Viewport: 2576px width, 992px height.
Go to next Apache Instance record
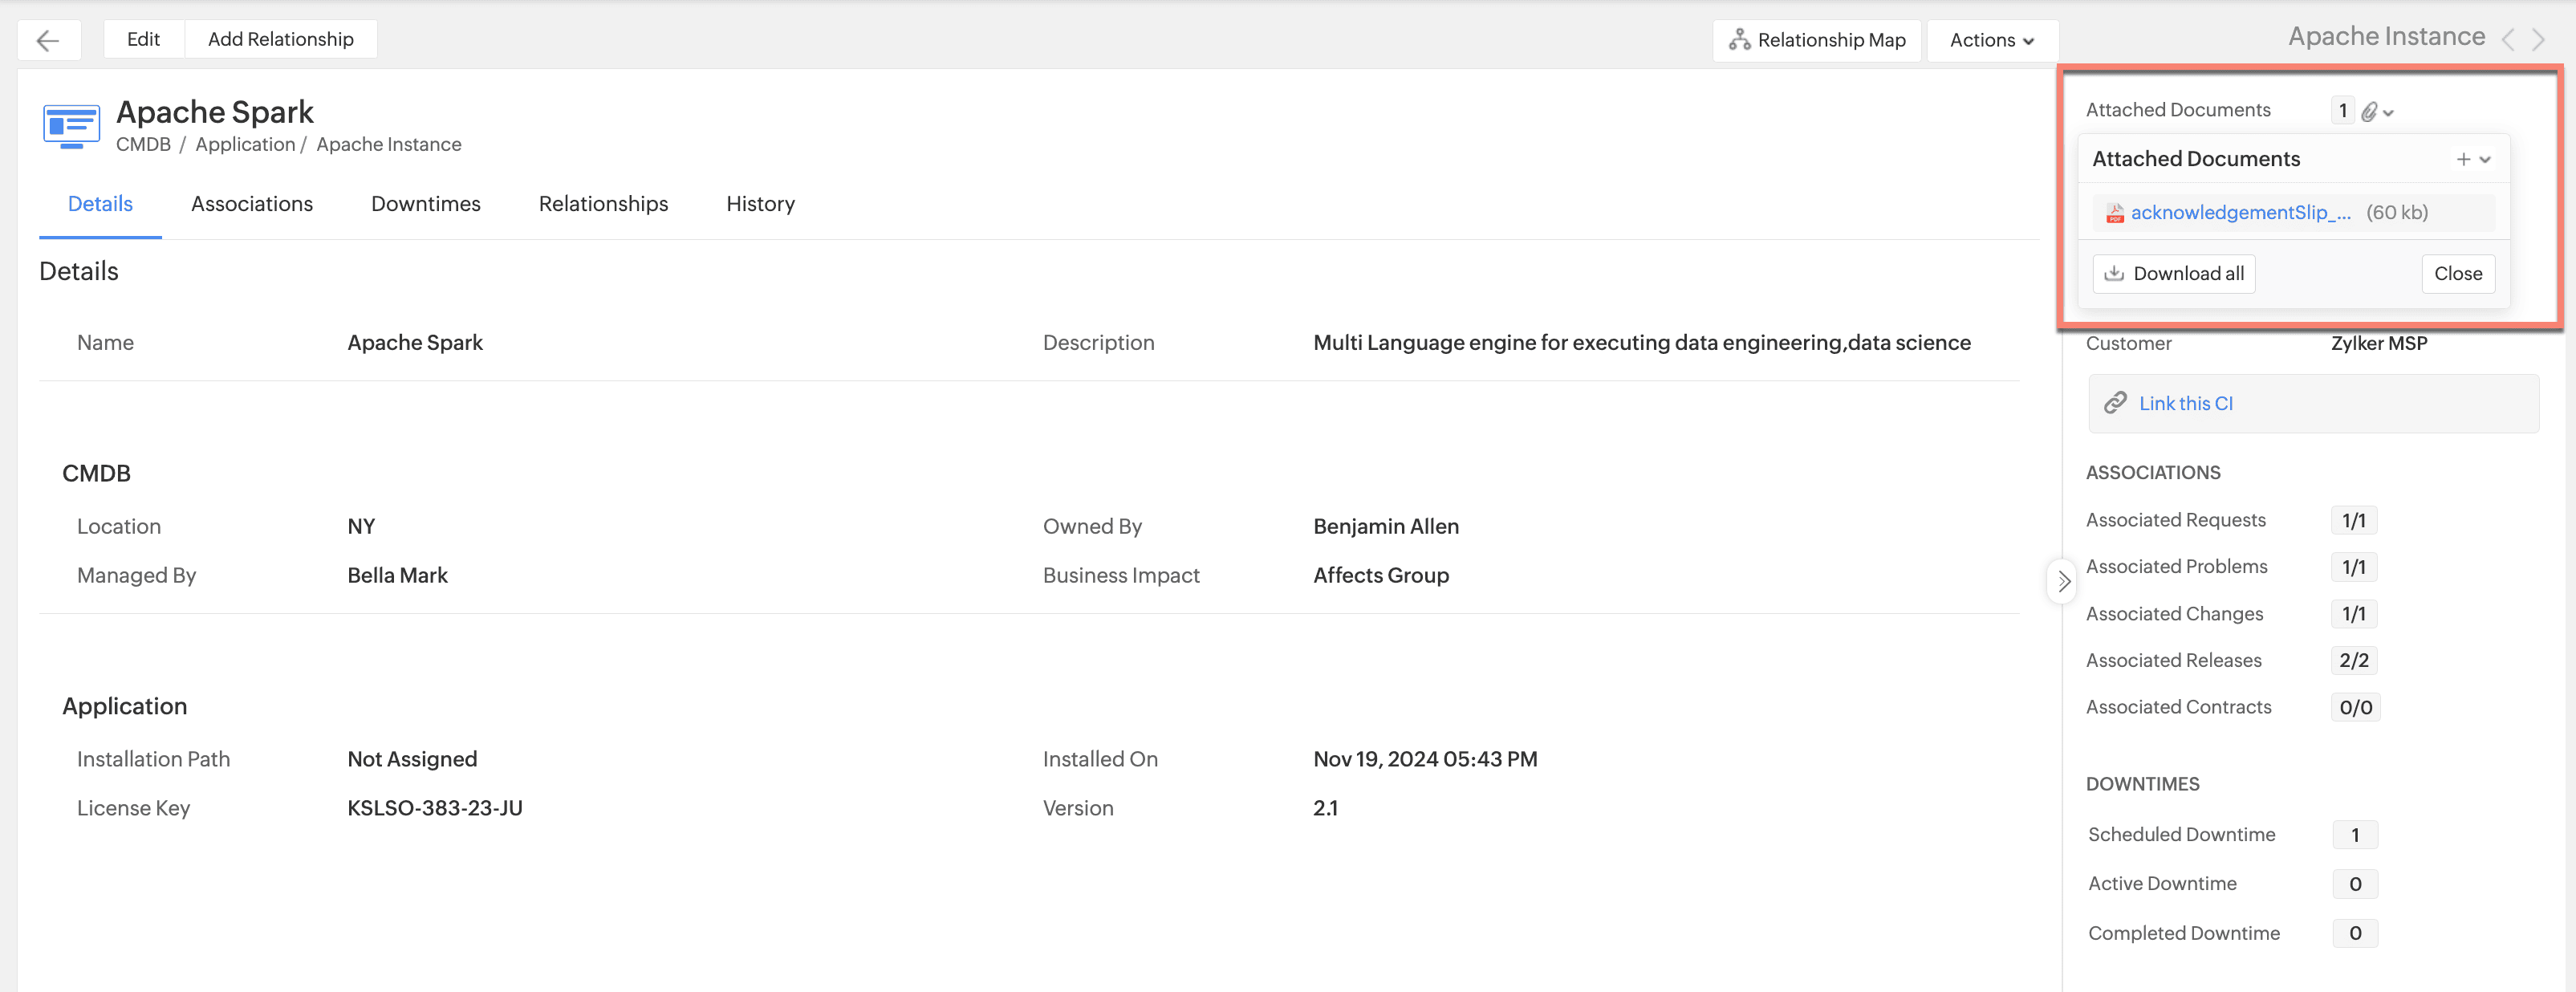2539,40
